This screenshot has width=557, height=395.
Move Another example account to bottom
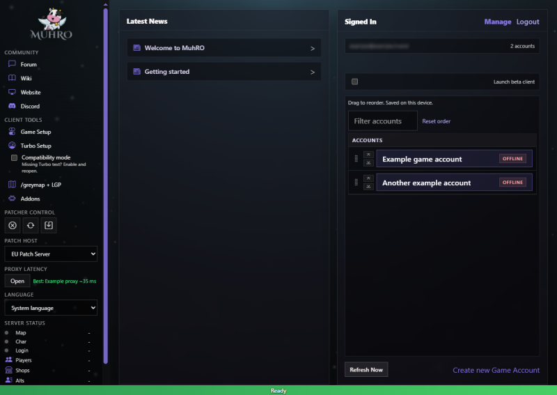pos(368,186)
